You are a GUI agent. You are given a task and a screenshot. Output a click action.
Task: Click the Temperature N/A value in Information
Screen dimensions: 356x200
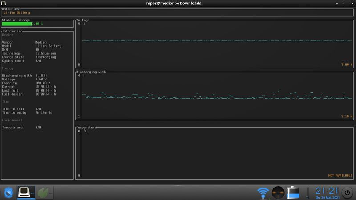(x=38, y=128)
